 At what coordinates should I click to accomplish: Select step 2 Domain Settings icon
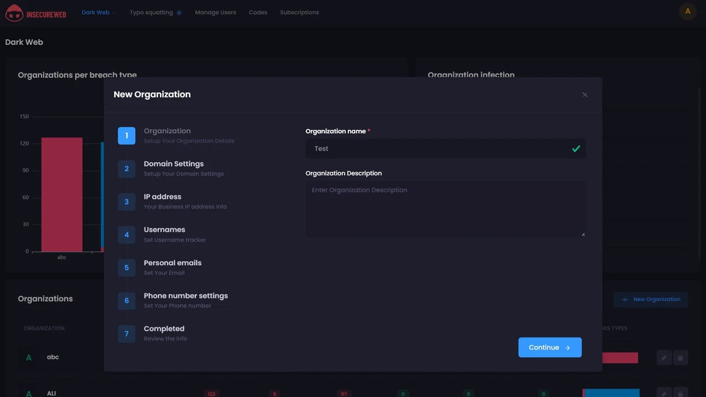(126, 169)
